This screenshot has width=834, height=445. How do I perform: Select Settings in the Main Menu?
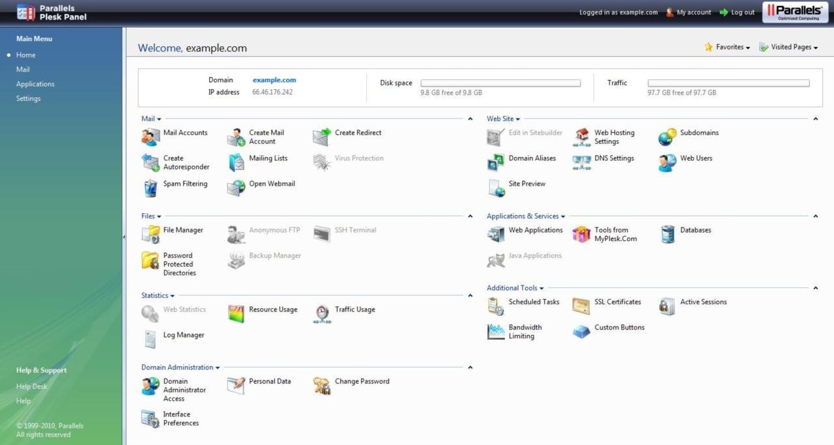28,98
